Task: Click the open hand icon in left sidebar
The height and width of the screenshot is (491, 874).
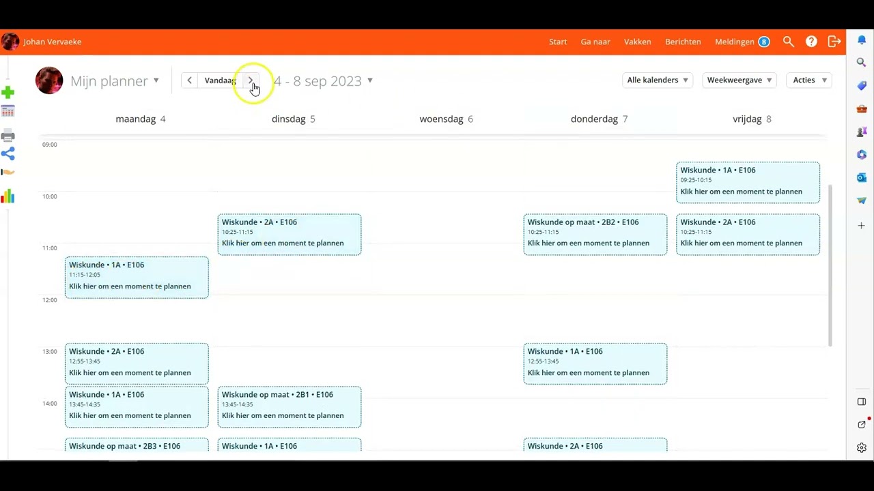Action: coord(8,173)
